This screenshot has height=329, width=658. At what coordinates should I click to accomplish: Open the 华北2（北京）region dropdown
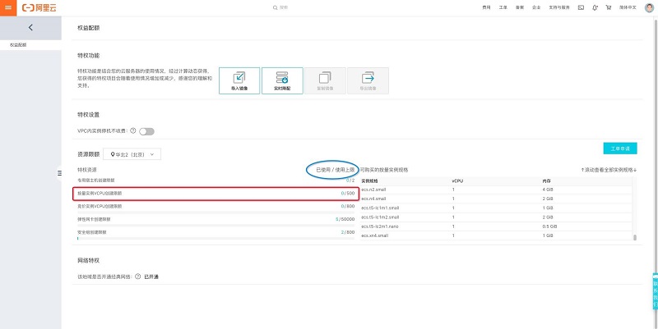tap(132, 154)
